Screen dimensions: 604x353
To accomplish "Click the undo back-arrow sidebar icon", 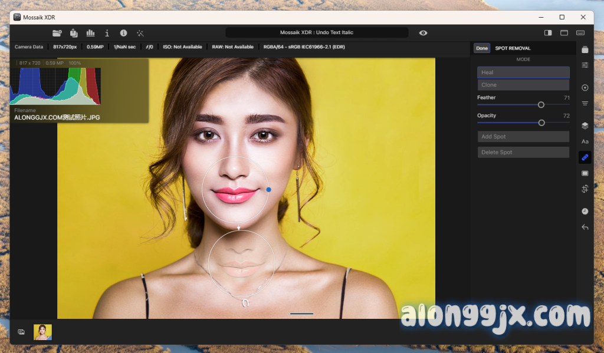I will (x=585, y=227).
